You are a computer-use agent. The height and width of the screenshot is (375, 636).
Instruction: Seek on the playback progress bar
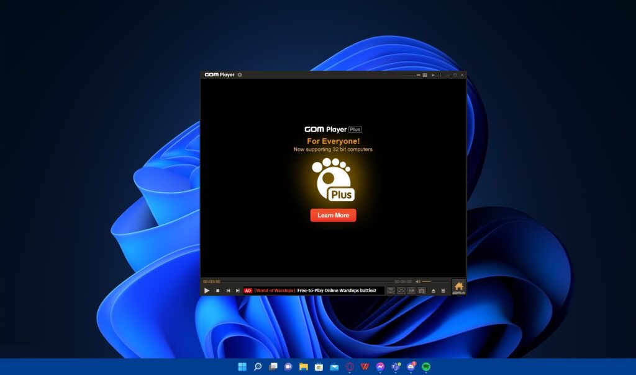tap(307, 281)
